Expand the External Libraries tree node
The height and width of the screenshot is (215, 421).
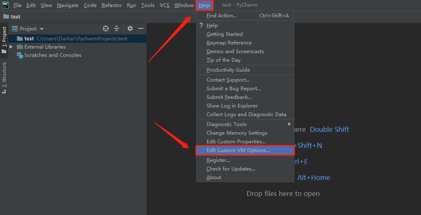pyautogui.click(x=11, y=47)
